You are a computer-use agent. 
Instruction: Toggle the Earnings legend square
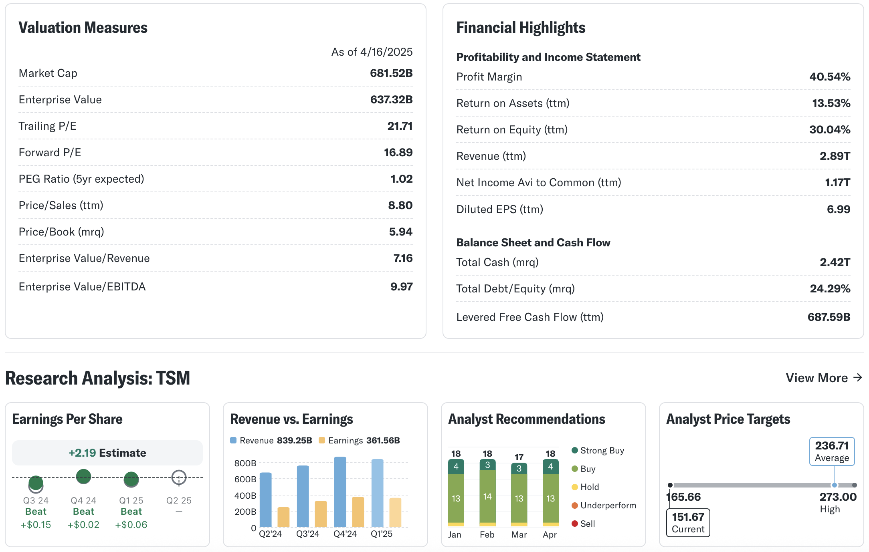click(x=321, y=440)
